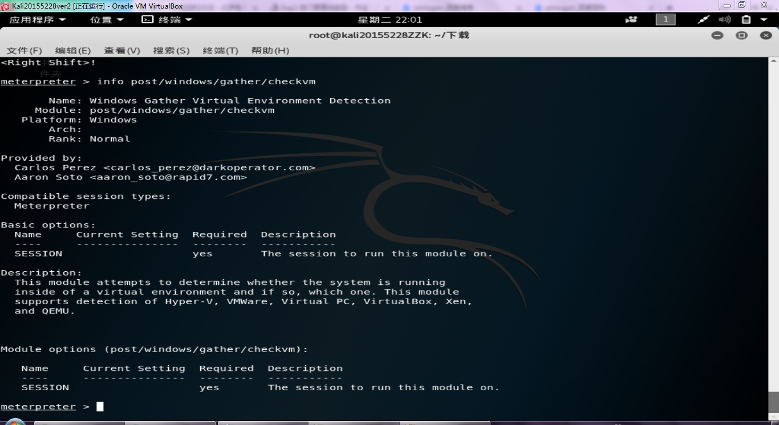779x425 pixels.
Task: Open the 查看(V) menu
Action: point(122,50)
